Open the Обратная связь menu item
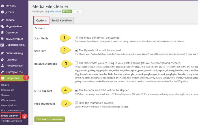The image size is (198, 125). 15,45
